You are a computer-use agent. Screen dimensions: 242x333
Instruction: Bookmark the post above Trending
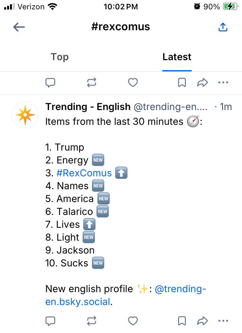182,83
